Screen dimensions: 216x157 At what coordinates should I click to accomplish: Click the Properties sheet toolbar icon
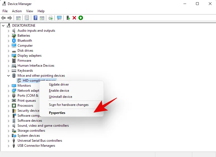[27, 18]
